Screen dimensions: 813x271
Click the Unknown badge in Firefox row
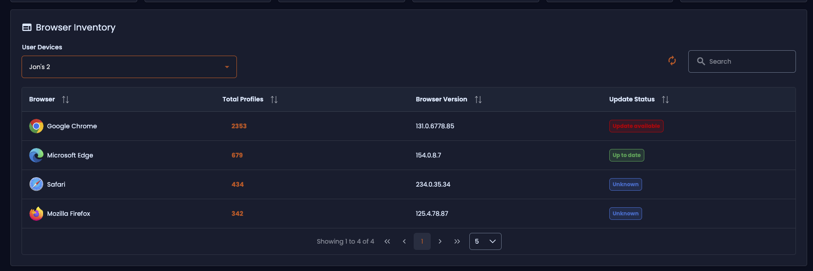click(x=625, y=214)
